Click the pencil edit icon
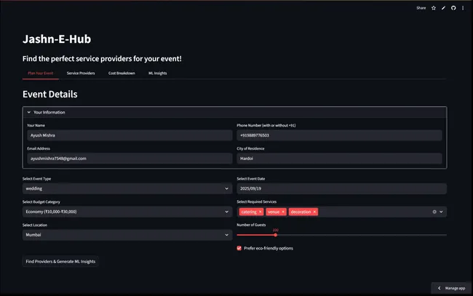Image resolution: width=473 pixels, height=296 pixels. 443,8
